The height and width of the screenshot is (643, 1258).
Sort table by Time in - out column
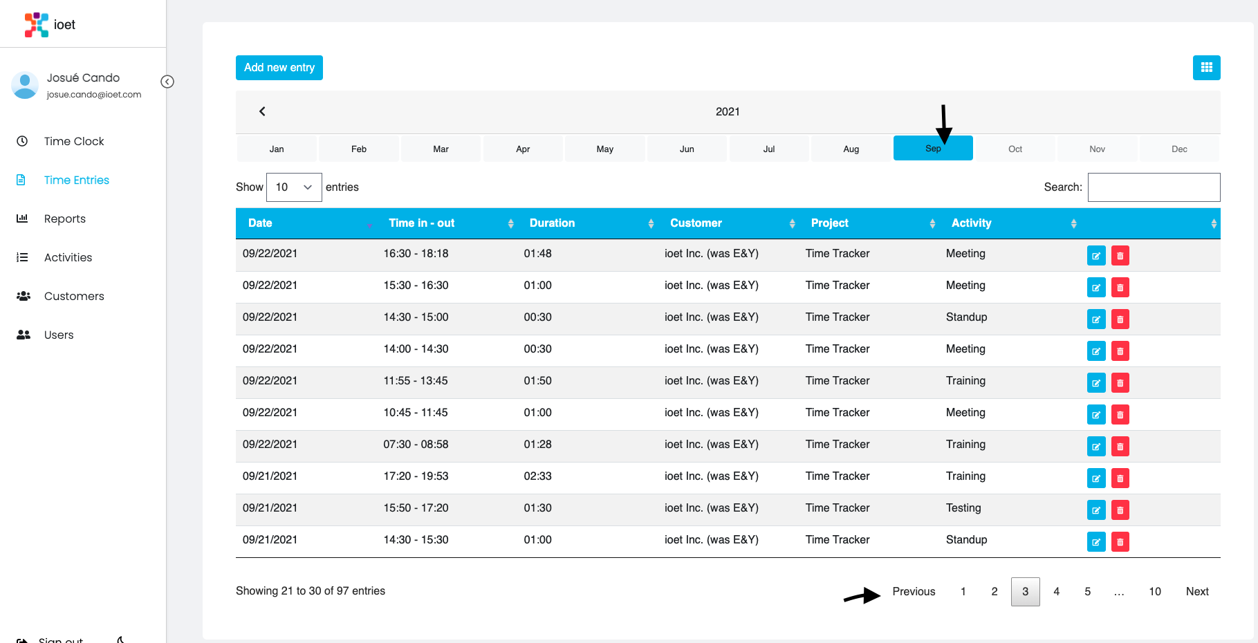(447, 223)
